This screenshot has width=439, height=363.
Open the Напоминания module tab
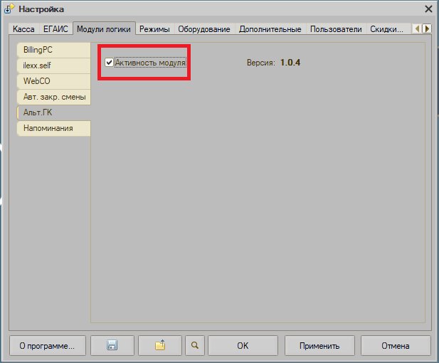[x=54, y=128]
